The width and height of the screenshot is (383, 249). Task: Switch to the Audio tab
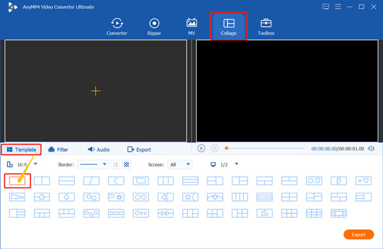(x=99, y=149)
